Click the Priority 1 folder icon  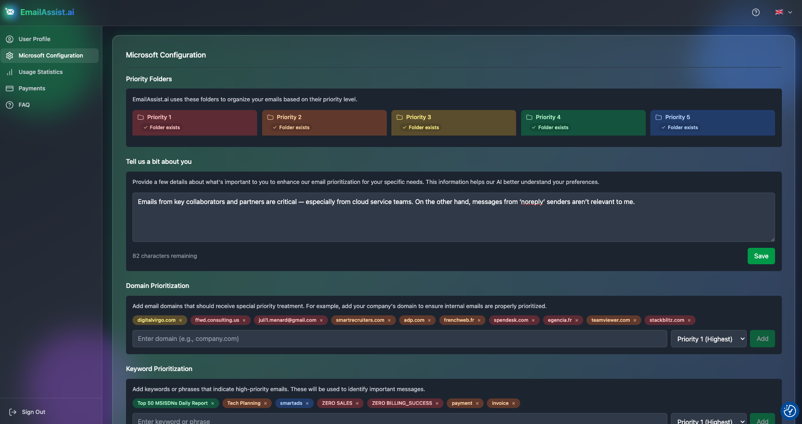point(141,117)
